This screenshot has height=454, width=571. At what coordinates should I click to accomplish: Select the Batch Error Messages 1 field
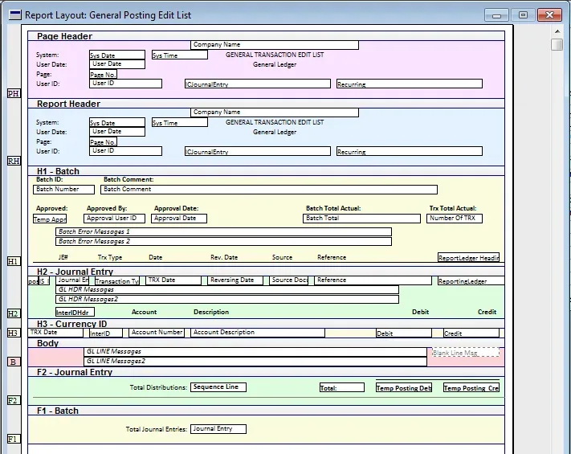coord(223,231)
